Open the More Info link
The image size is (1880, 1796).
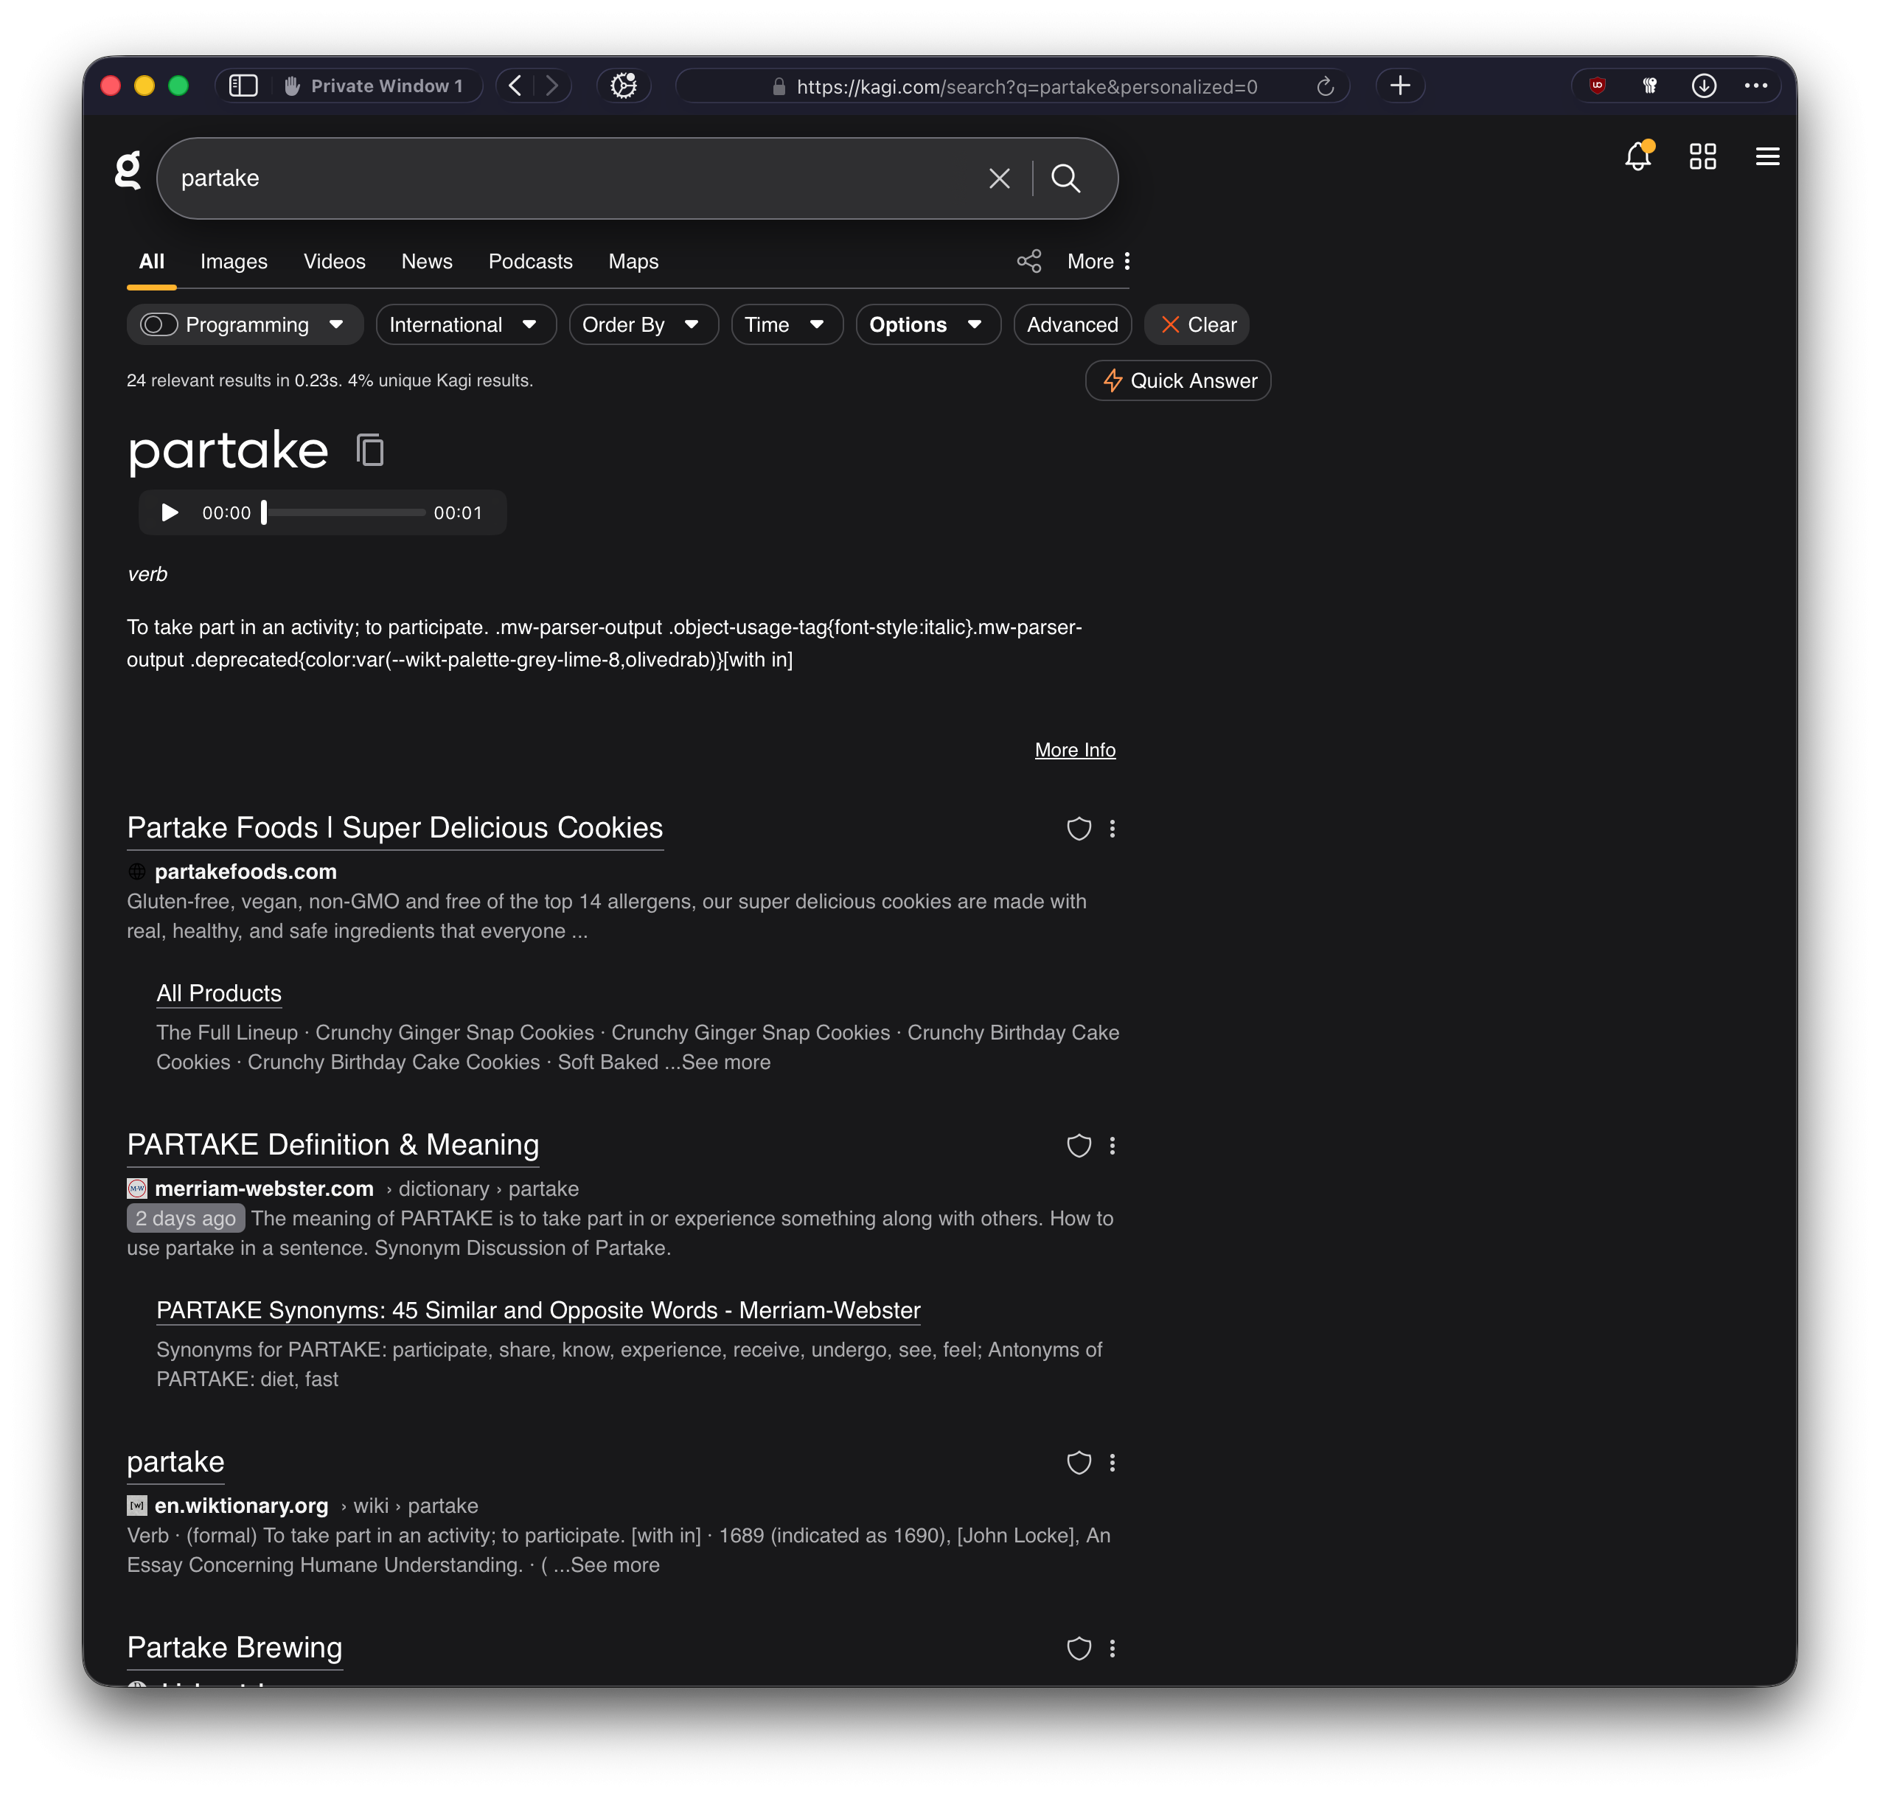[1074, 750]
